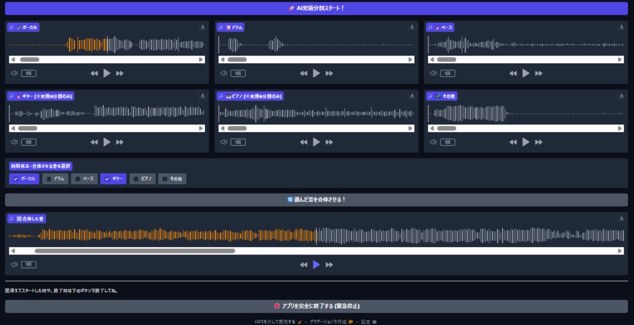This screenshot has width=634, height=325.
Task: Uncheck the ボーカル checkbox
Action: tap(15, 179)
